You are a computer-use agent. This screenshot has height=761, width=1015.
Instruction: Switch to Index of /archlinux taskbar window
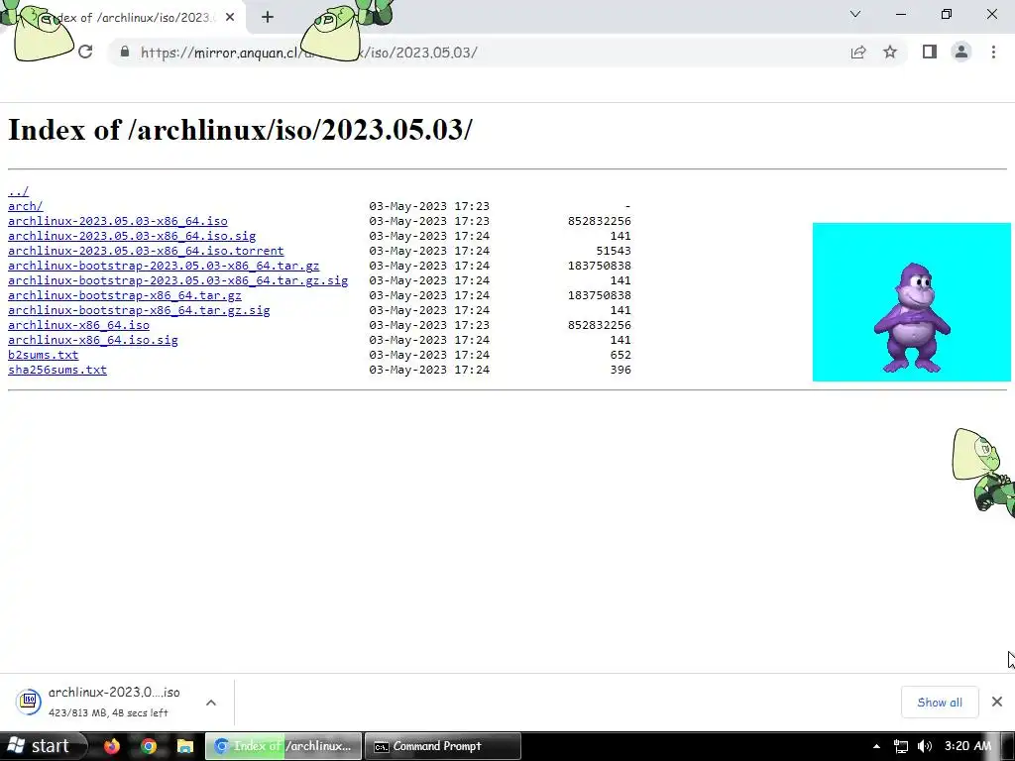283,746
